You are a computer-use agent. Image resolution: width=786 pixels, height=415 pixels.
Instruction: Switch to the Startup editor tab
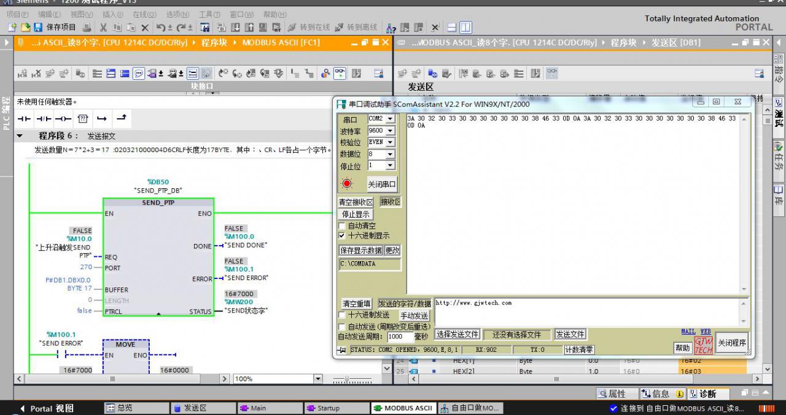coord(337,408)
